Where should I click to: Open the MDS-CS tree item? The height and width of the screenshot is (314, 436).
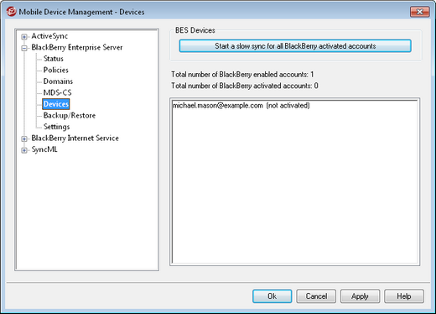(x=57, y=92)
